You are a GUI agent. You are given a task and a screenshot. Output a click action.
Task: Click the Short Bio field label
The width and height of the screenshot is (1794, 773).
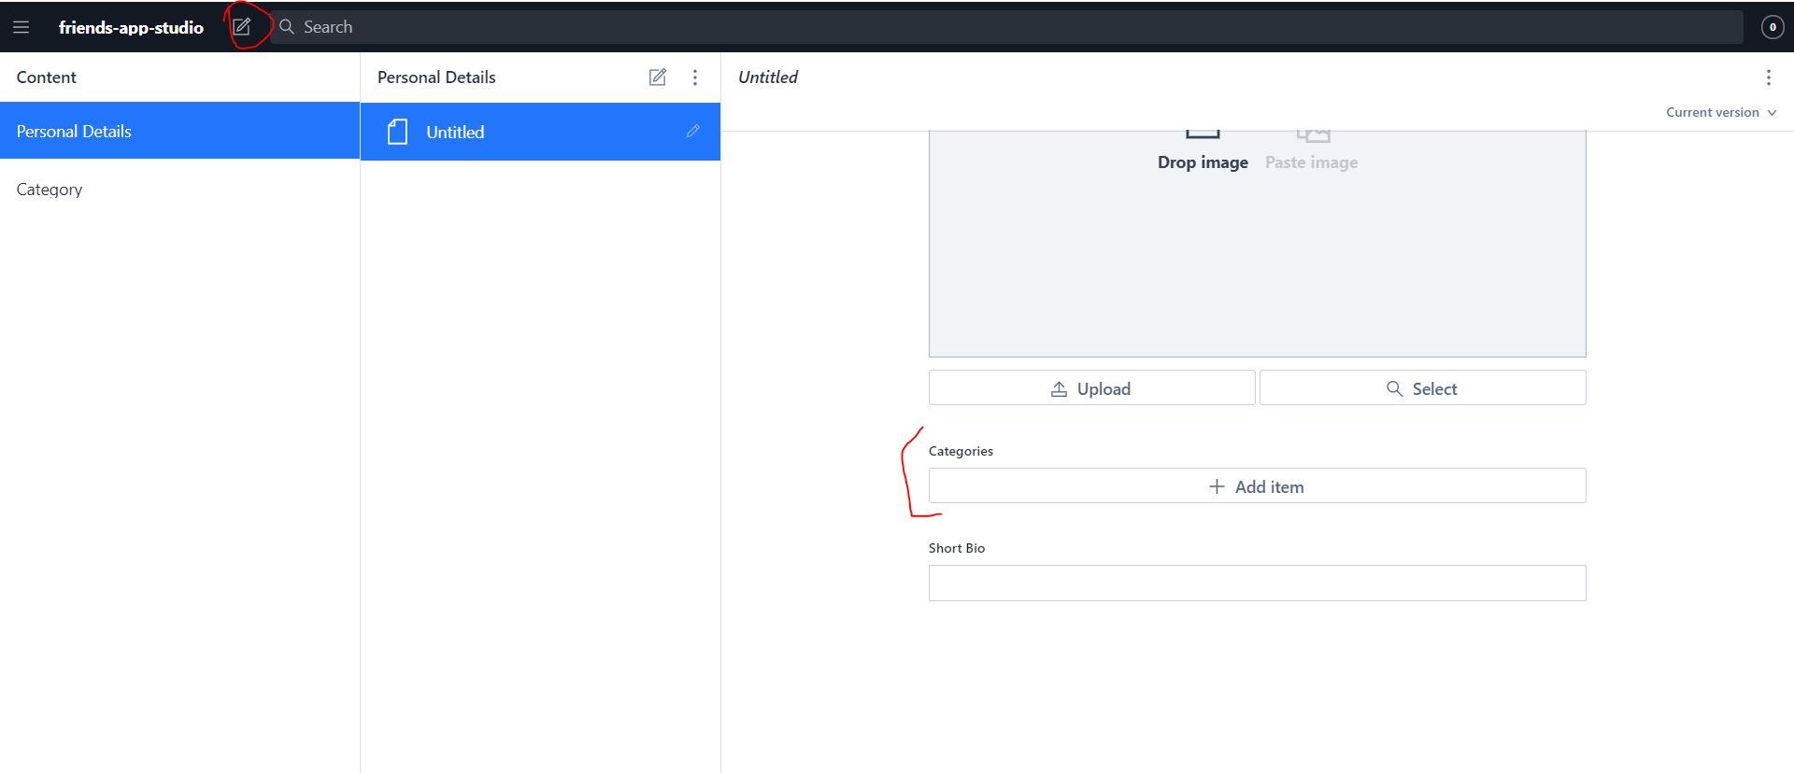click(957, 548)
